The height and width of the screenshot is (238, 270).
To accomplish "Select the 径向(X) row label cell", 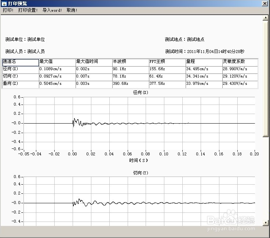I will [x=21, y=70].
